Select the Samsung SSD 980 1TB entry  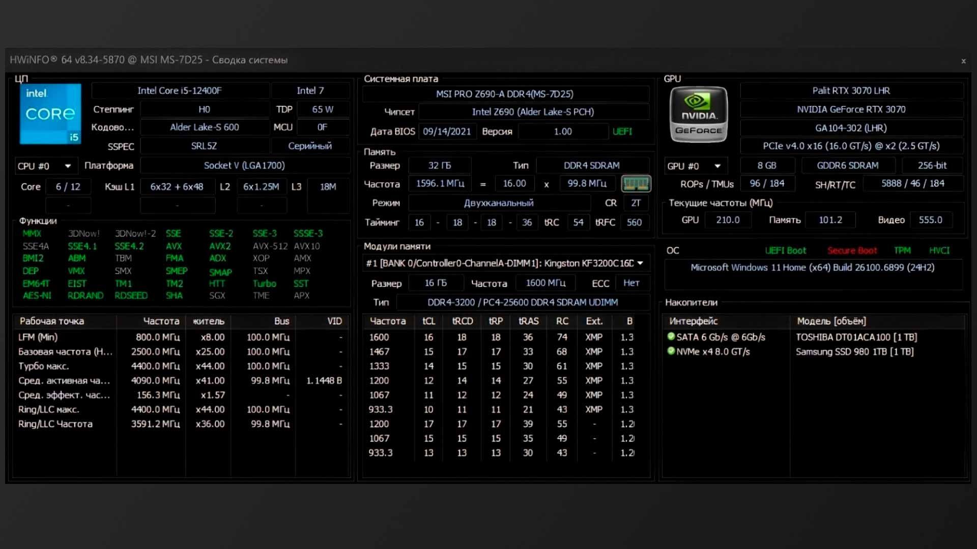point(854,352)
